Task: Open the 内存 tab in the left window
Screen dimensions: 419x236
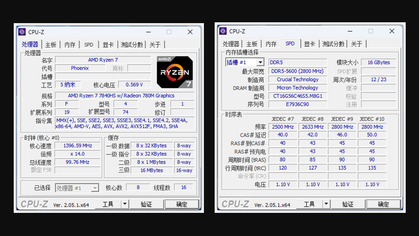Action: pyautogui.click(x=70, y=45)
